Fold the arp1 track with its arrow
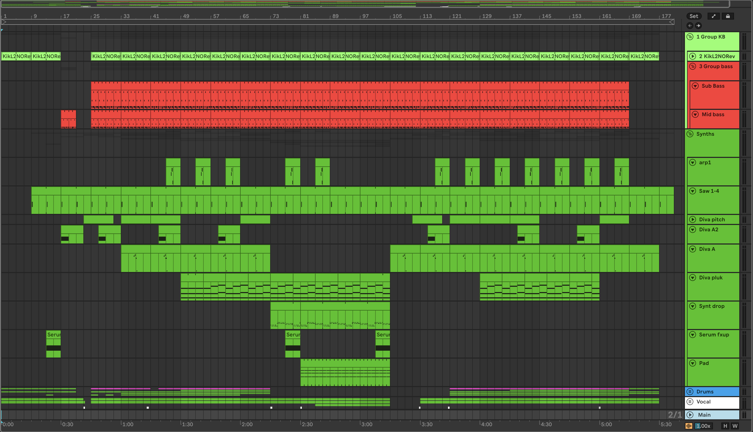This screenshot has width=753, height=432. pos(693,162)
